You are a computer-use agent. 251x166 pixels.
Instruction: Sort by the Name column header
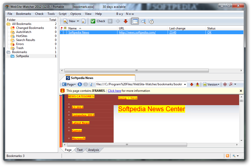(x=92, y=28)
